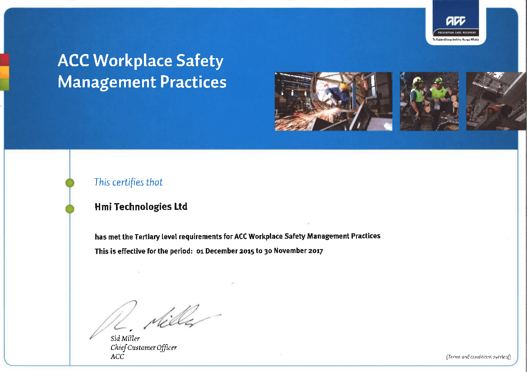The height and width of the screenshot is (372, 527).
Task: Select the photo of two workers in hi-vis vests
Action: [429, 101]
